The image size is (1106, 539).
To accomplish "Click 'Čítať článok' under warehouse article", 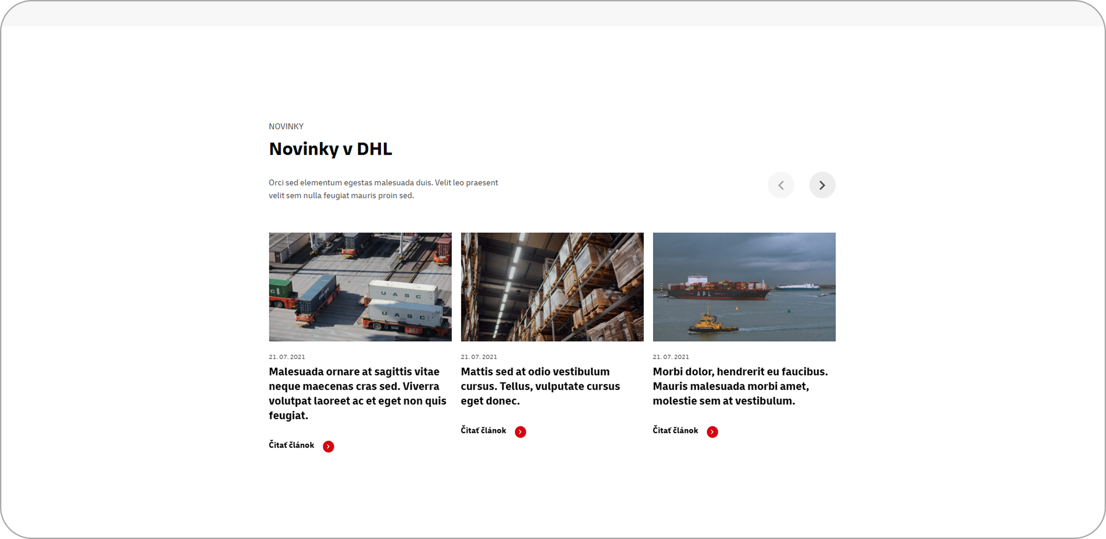I will pyautogui.click(x=483, y=430).
